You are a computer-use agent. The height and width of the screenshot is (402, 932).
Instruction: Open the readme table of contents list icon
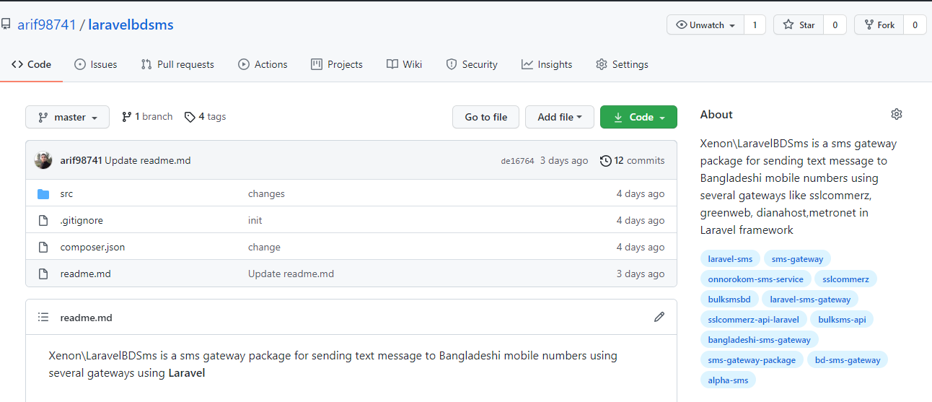point(43,318)
